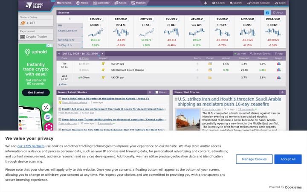Open the Clarity Act story link

[x=114, y=109]
